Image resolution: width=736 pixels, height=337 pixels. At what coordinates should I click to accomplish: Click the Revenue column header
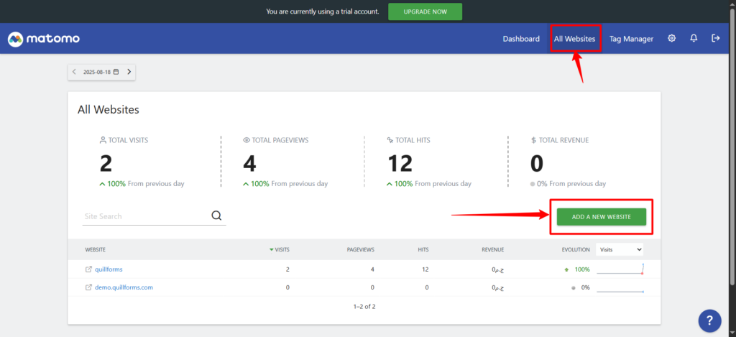493,250
